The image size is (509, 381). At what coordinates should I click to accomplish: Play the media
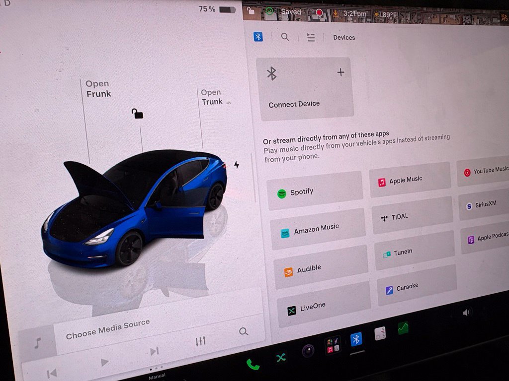point(104,362)
